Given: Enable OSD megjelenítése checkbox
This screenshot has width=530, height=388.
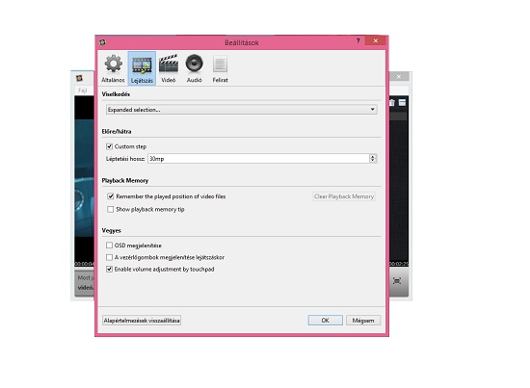Looking at the screenshot, I should pyautogui.click(x=109, y=246).
